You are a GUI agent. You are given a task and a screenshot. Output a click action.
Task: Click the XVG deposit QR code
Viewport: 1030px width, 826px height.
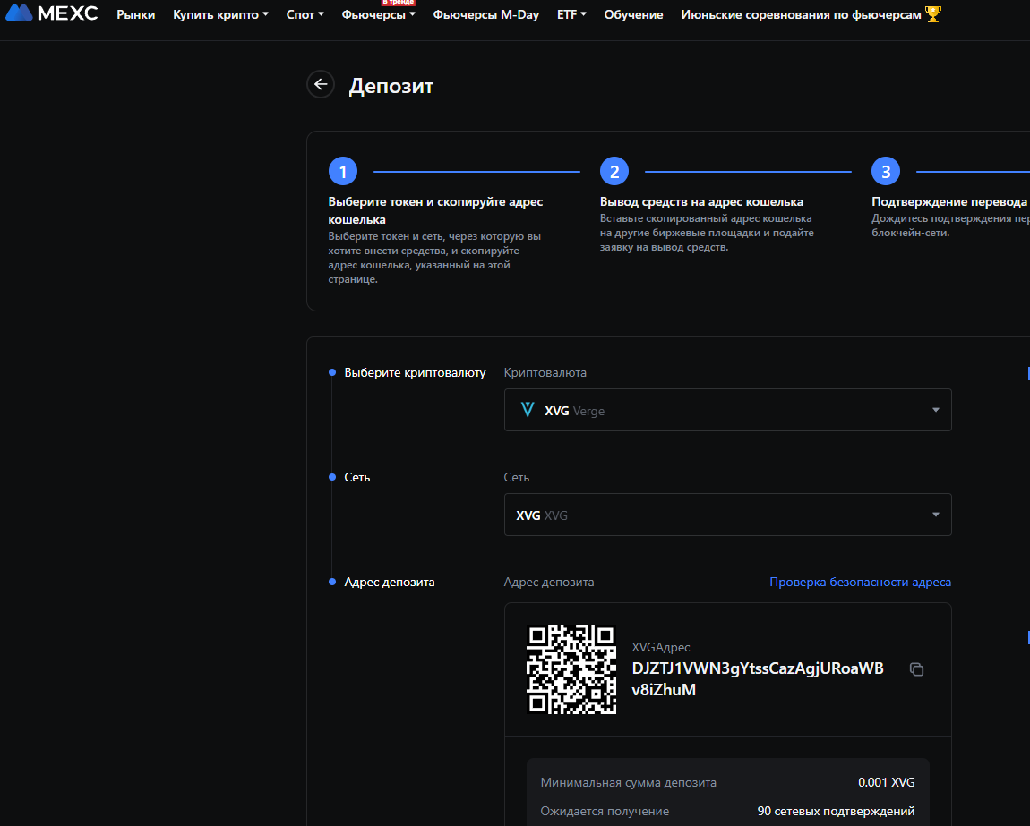[571, 669]
